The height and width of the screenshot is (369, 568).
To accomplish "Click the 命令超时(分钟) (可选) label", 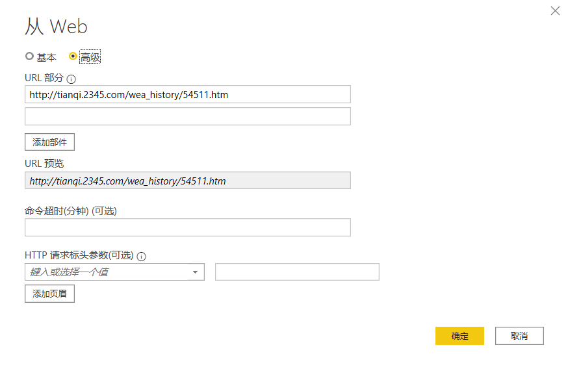I will [71, 210].
